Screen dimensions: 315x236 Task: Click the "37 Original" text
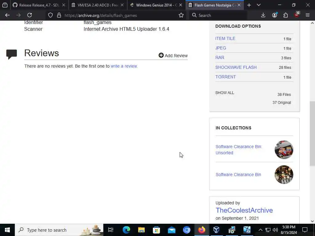pyautogui.click(x=282, y=103)
